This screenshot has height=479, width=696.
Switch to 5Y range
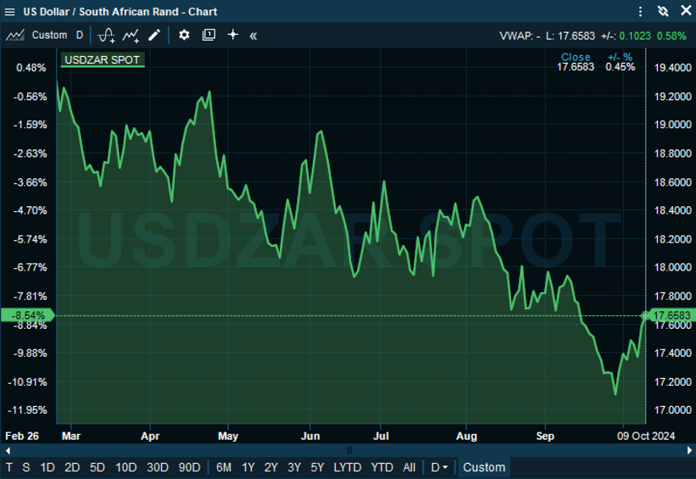317,467
